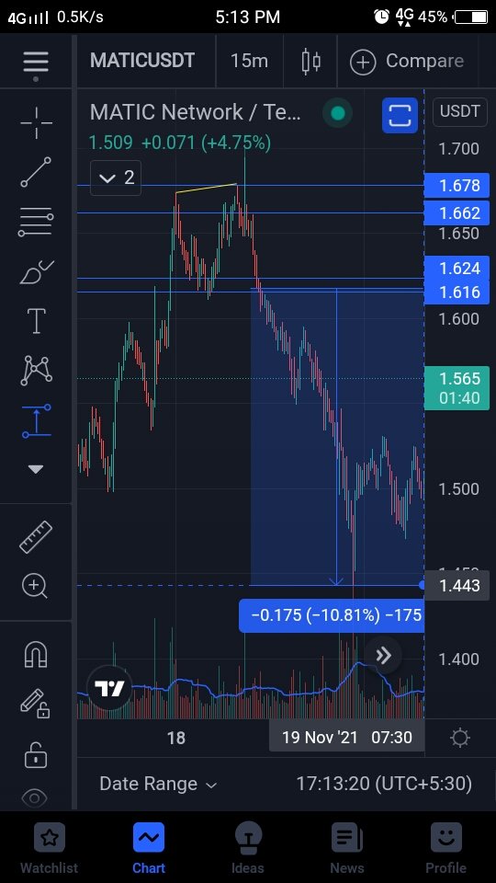496x883 pixels.
Task: Select the 1.616 horizontal line price label
Action: pyautogui.click(x=457, y=292)
